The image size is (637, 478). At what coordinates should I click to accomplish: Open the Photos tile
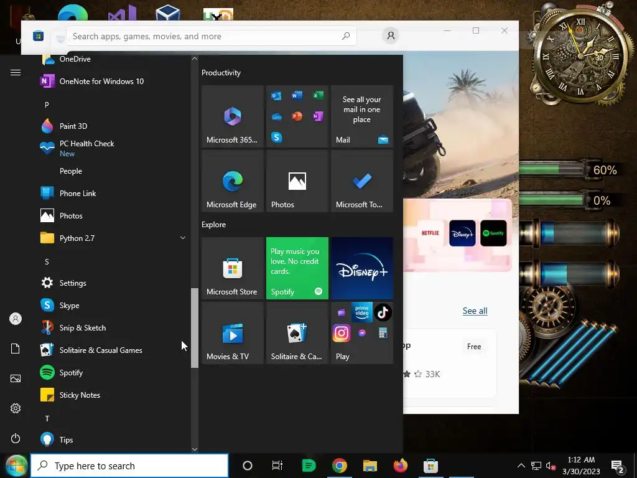(297, 181)
